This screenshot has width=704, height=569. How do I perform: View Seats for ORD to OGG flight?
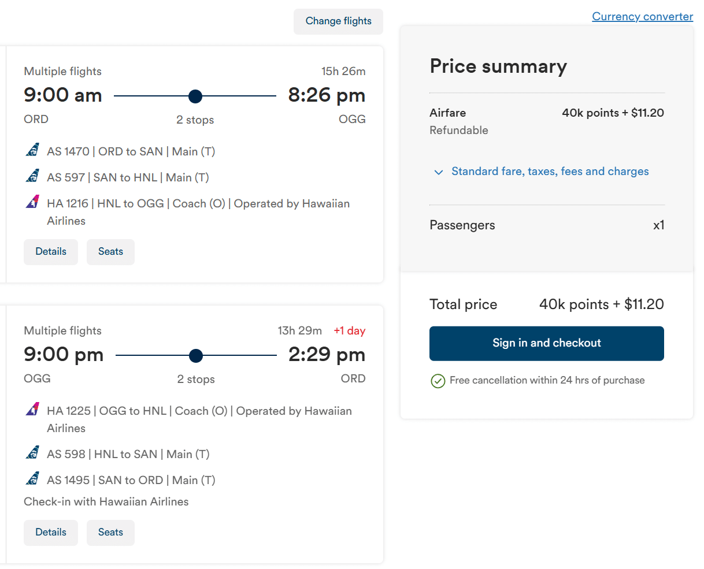pos(110,252)
